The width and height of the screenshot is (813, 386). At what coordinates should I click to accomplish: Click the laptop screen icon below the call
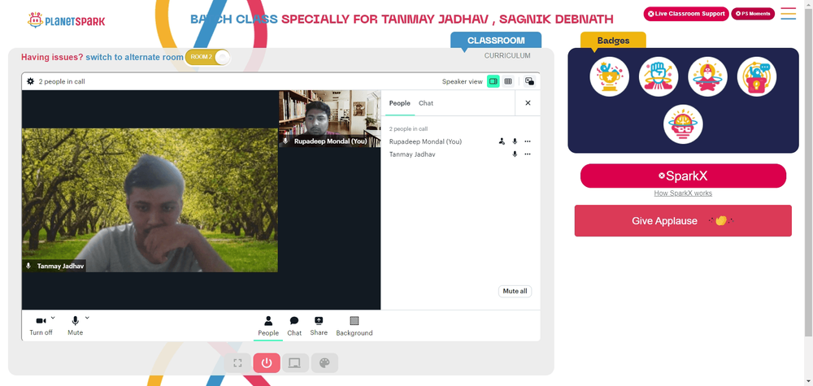(x=295, y=362)
